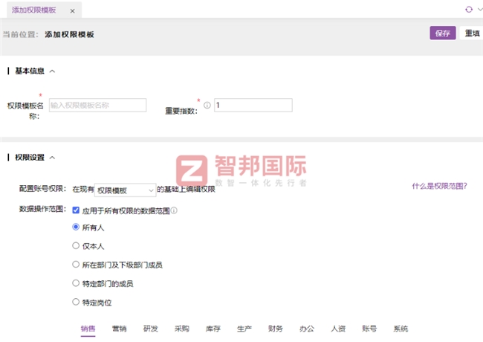Click the 保存 button
This screenshot has width=483, height=342.
pos(442,33)
